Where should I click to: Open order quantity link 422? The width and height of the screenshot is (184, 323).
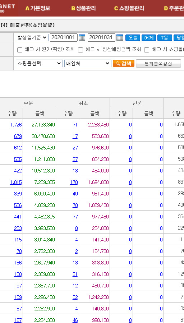coord(18,171)
